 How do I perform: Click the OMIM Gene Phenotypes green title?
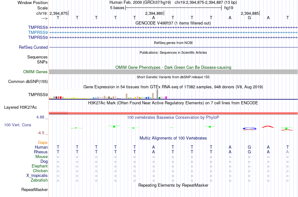[173, 67]
